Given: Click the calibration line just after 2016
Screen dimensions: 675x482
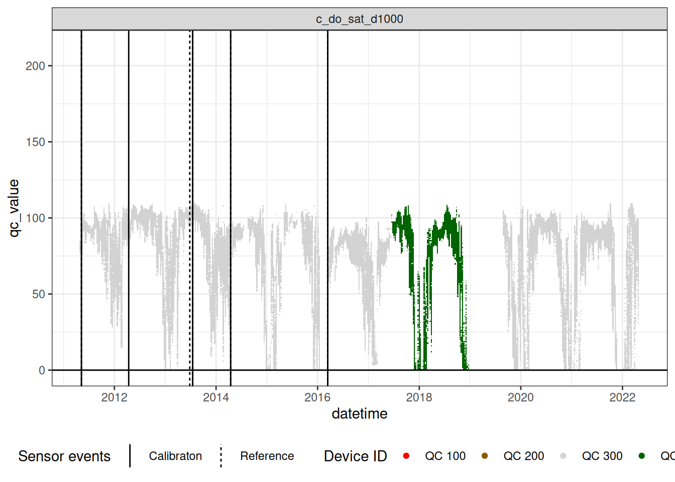Looking at the screenshot, I should tap(327, 126).
